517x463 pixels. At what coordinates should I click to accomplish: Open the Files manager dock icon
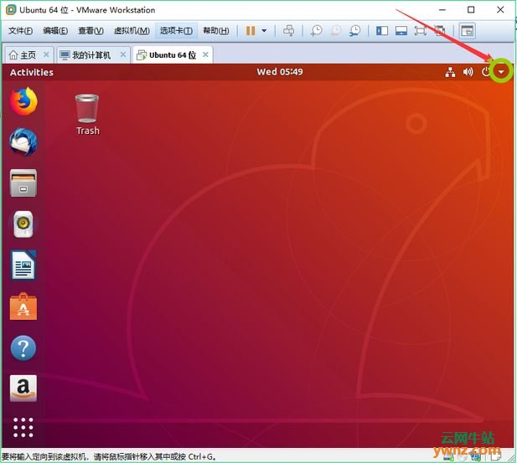pyautogui.click(x=23, y=183)
